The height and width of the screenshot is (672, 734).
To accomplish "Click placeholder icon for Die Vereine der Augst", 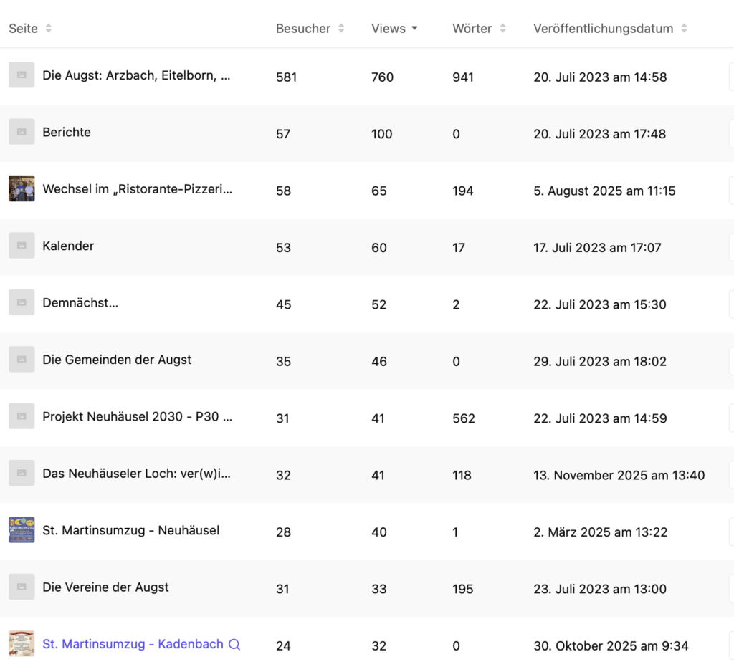I will point(22,587).
